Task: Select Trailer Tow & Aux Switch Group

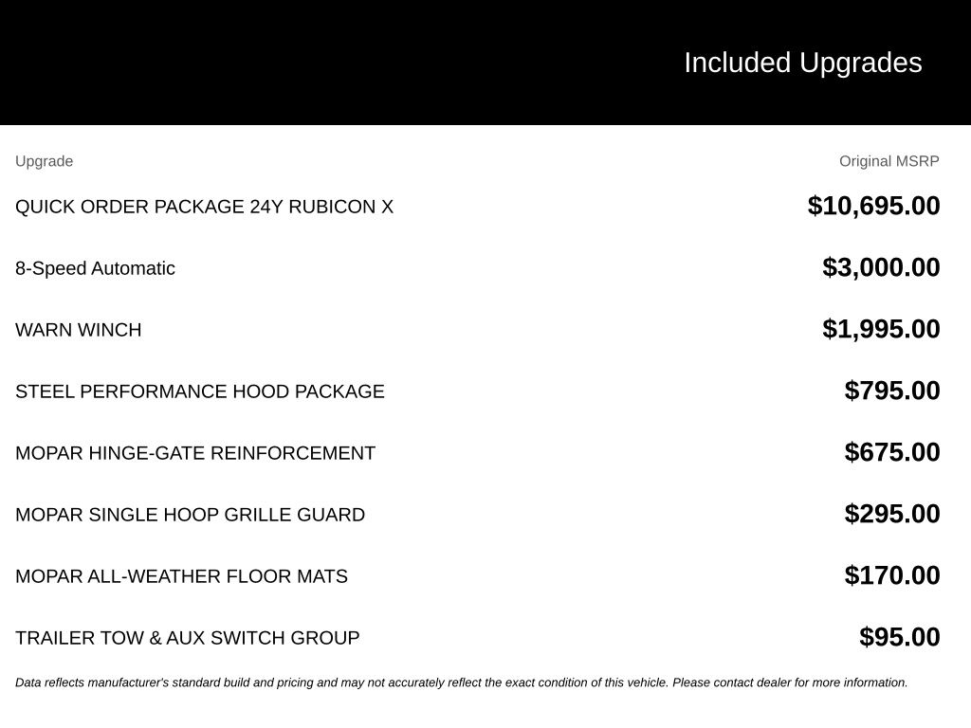Action: 188,638
